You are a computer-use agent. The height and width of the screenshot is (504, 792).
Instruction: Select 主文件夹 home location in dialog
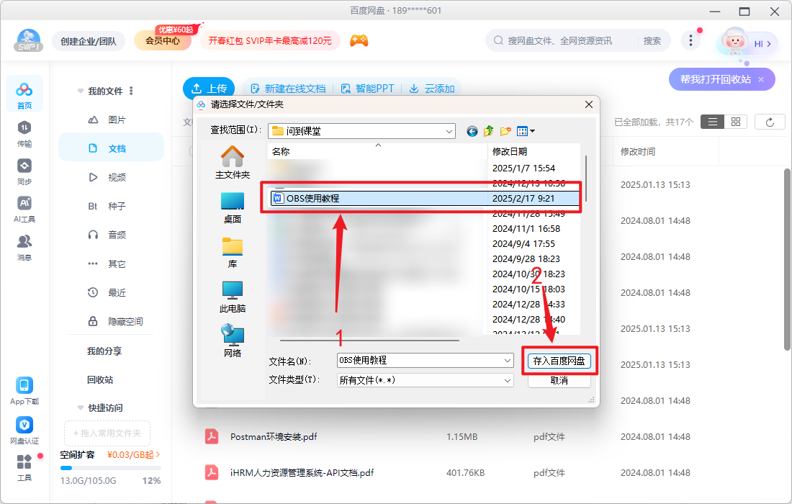[x=233, y=163]
